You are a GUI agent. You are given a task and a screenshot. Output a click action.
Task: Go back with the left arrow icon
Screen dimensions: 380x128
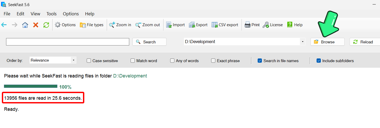[4, 25]
